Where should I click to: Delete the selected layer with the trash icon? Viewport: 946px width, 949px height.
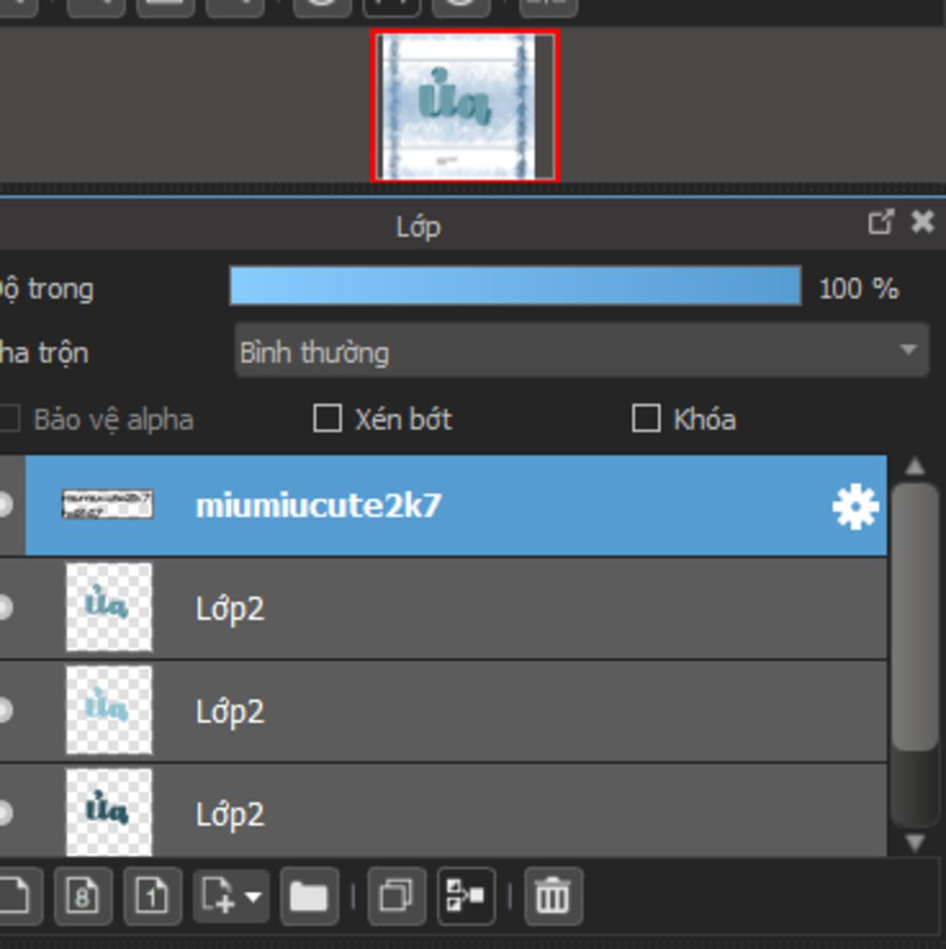click(x=553, y=895)
